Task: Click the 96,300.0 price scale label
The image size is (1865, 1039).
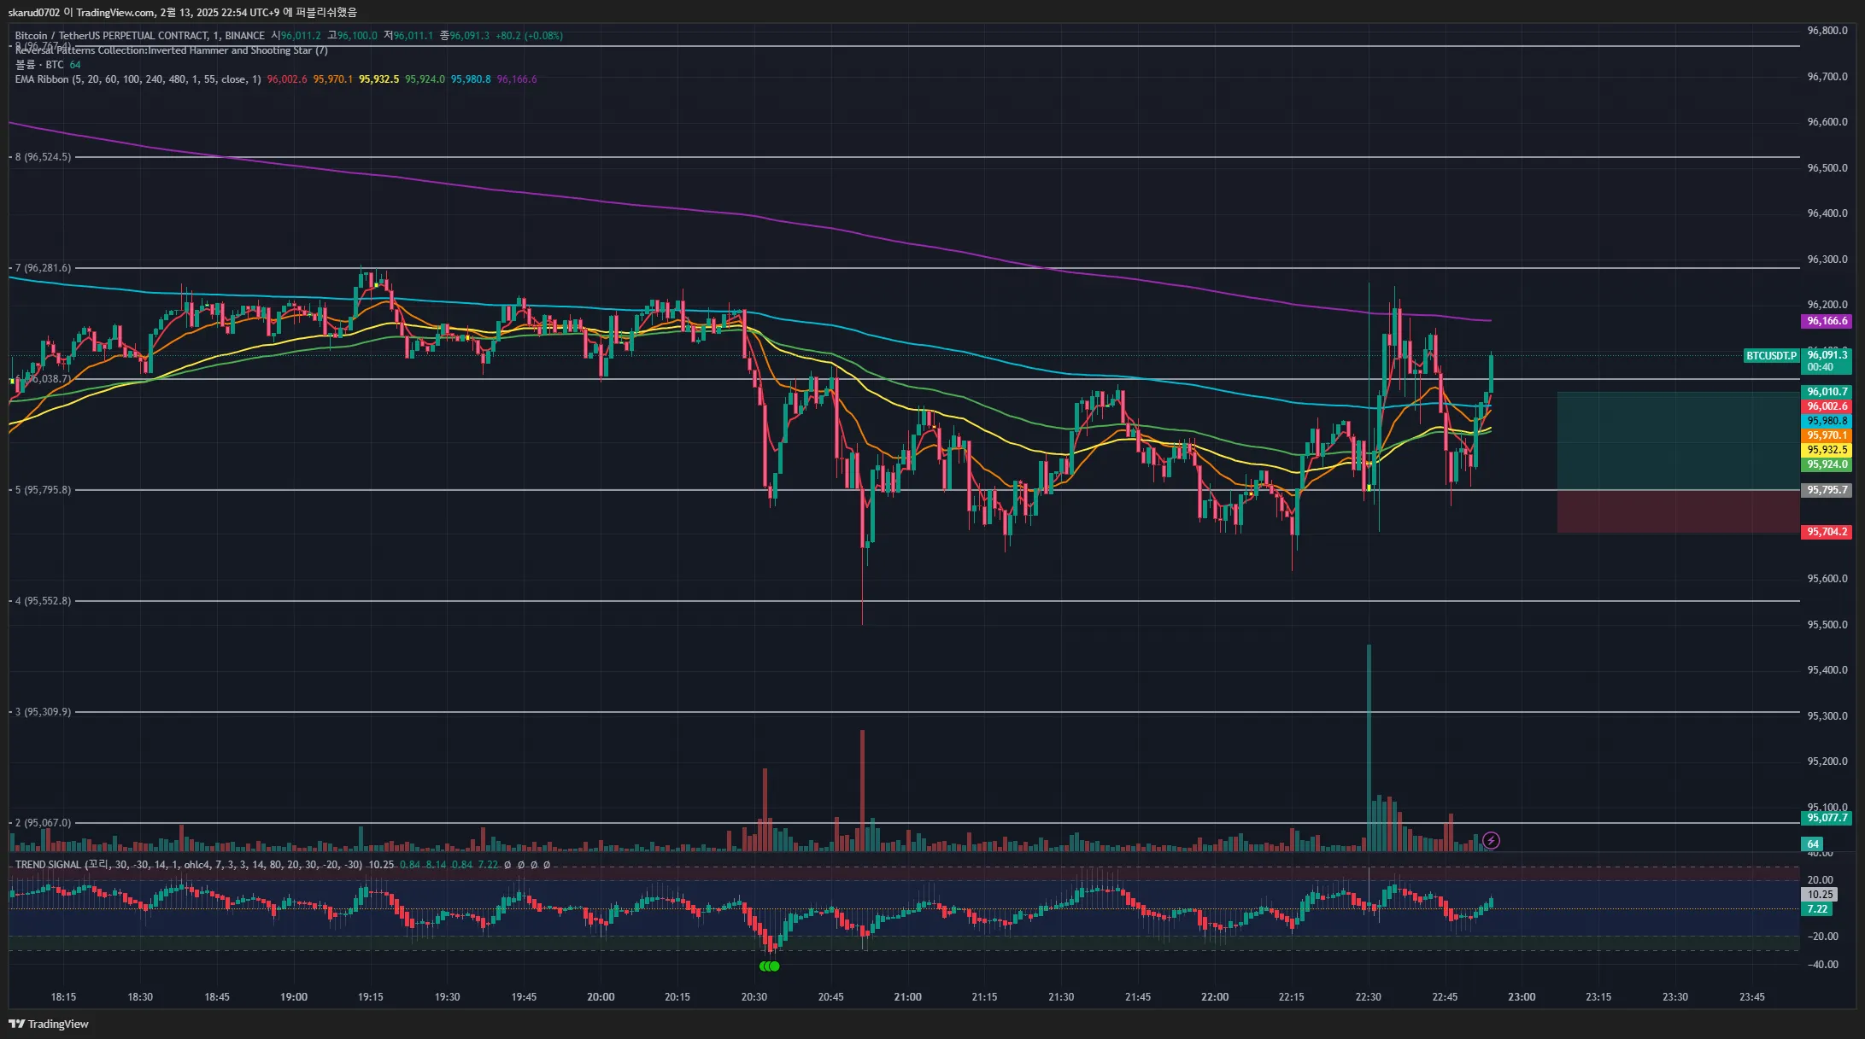Action: pyautogui.click(x=1827, y=260)
